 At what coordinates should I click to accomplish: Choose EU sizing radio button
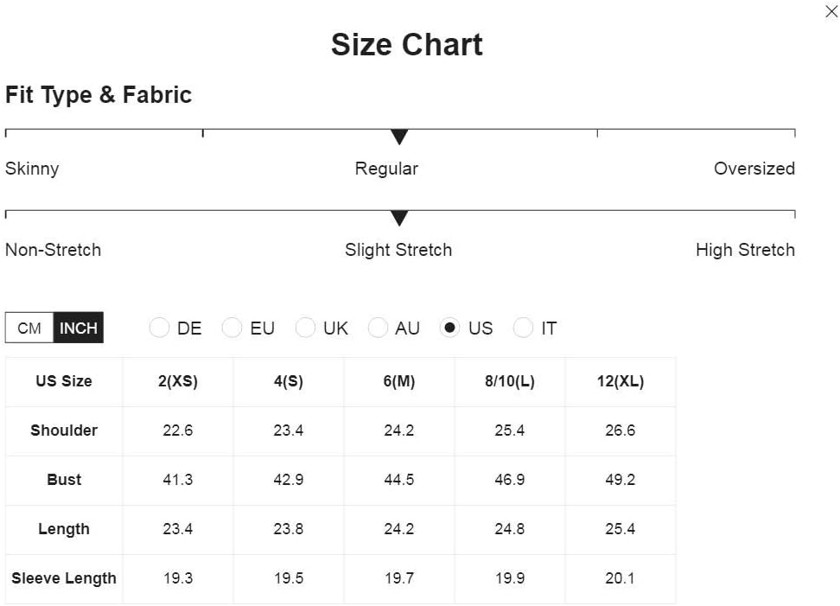[232, 329]
